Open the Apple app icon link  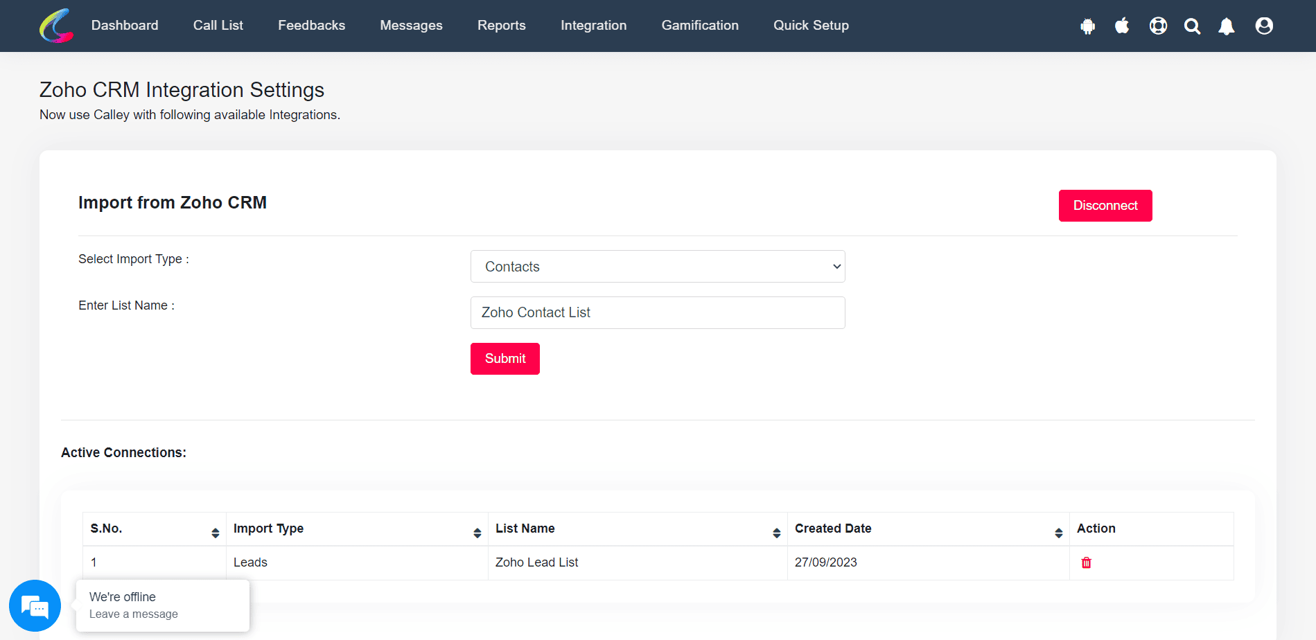click(x=1122, y=26)
